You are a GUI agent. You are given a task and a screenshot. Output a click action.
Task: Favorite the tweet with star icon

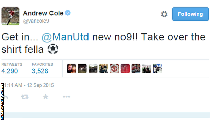point(46,97)
